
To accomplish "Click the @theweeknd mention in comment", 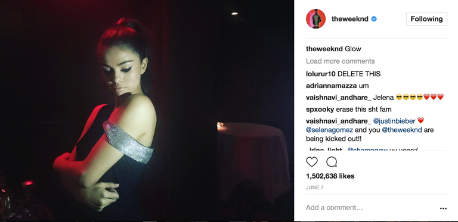I will [402, 130].
